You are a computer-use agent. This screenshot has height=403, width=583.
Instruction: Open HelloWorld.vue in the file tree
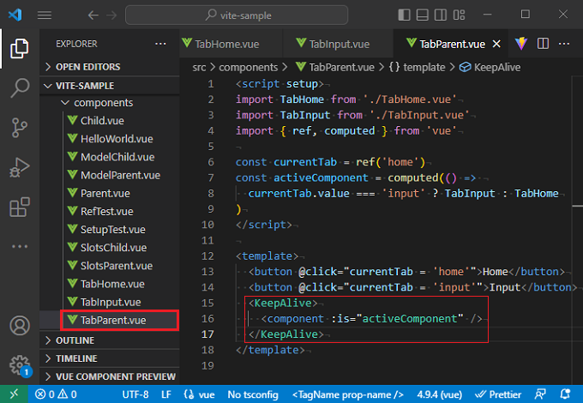(x=110, y=139)
